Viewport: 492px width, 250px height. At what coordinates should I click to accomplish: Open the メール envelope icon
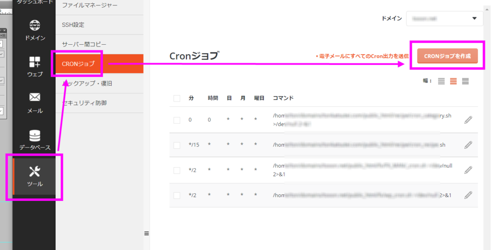pos(35,98)
